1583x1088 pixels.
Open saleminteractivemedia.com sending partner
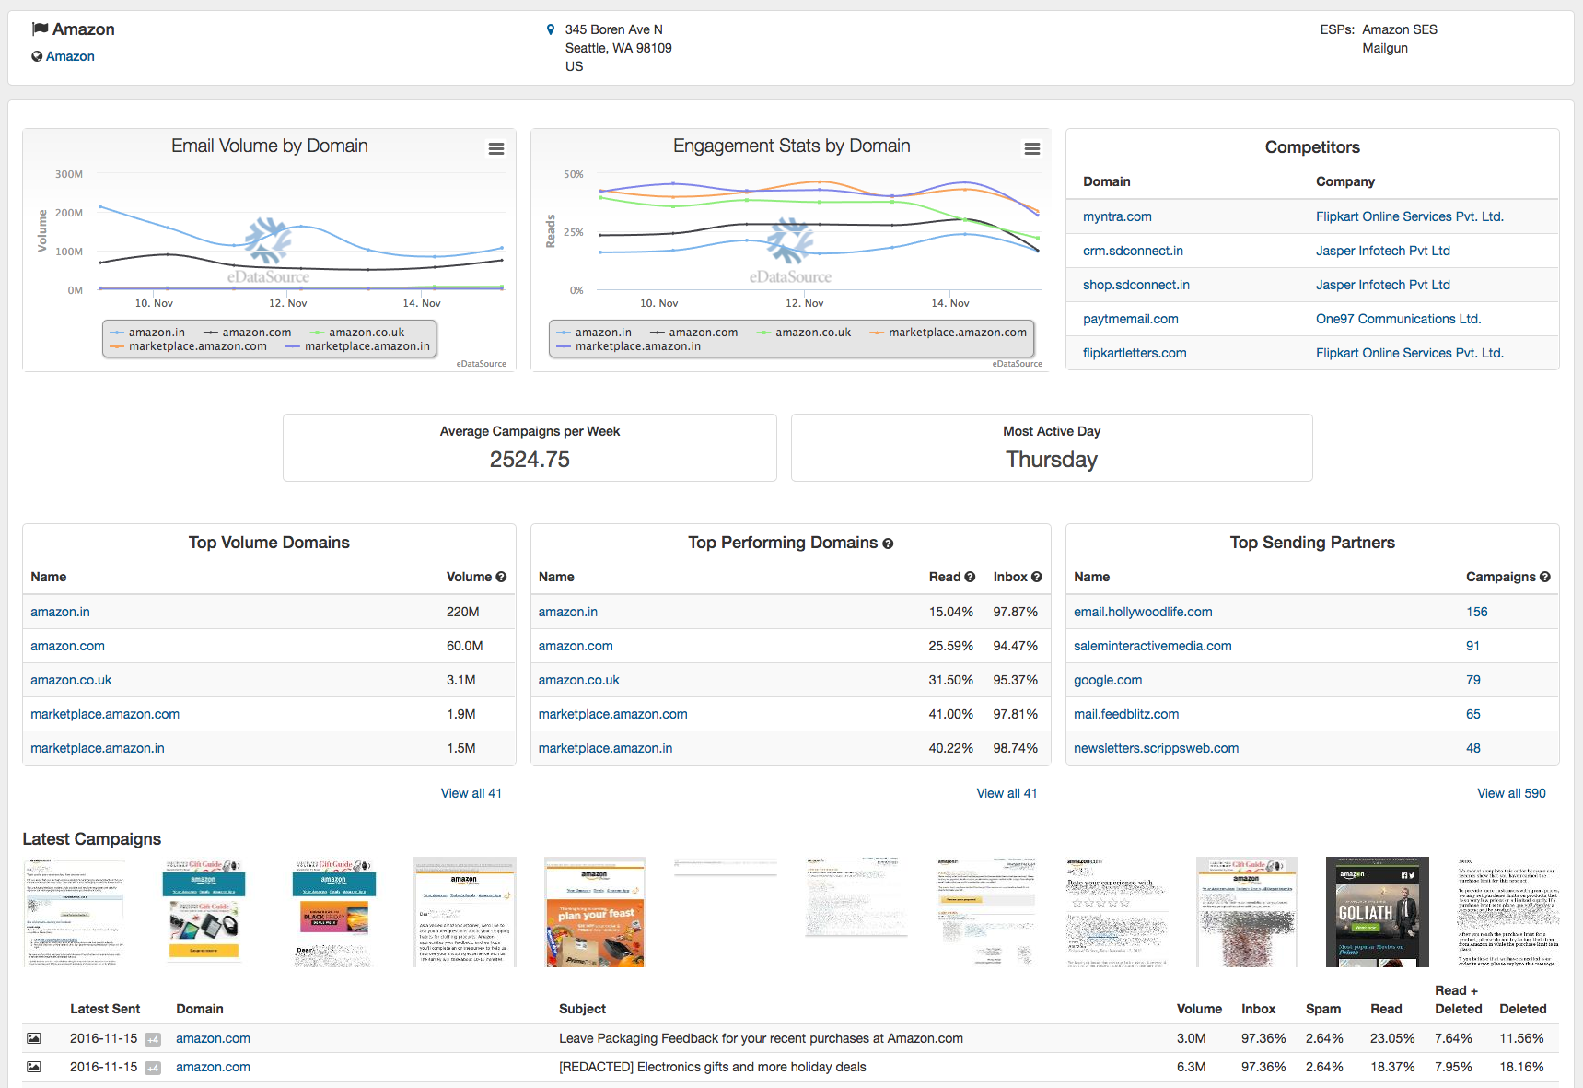pyautogui.click(x=1152, y=646)
